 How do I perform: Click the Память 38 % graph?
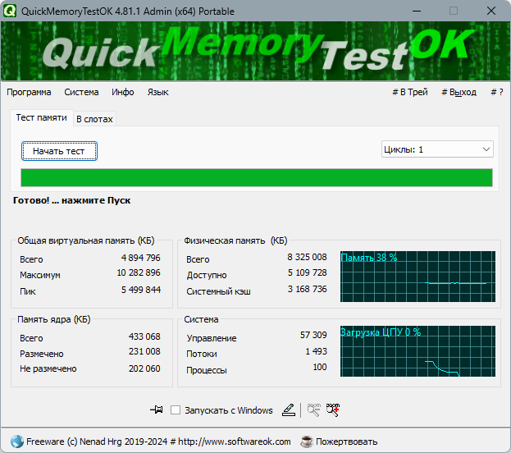[417, 277]
